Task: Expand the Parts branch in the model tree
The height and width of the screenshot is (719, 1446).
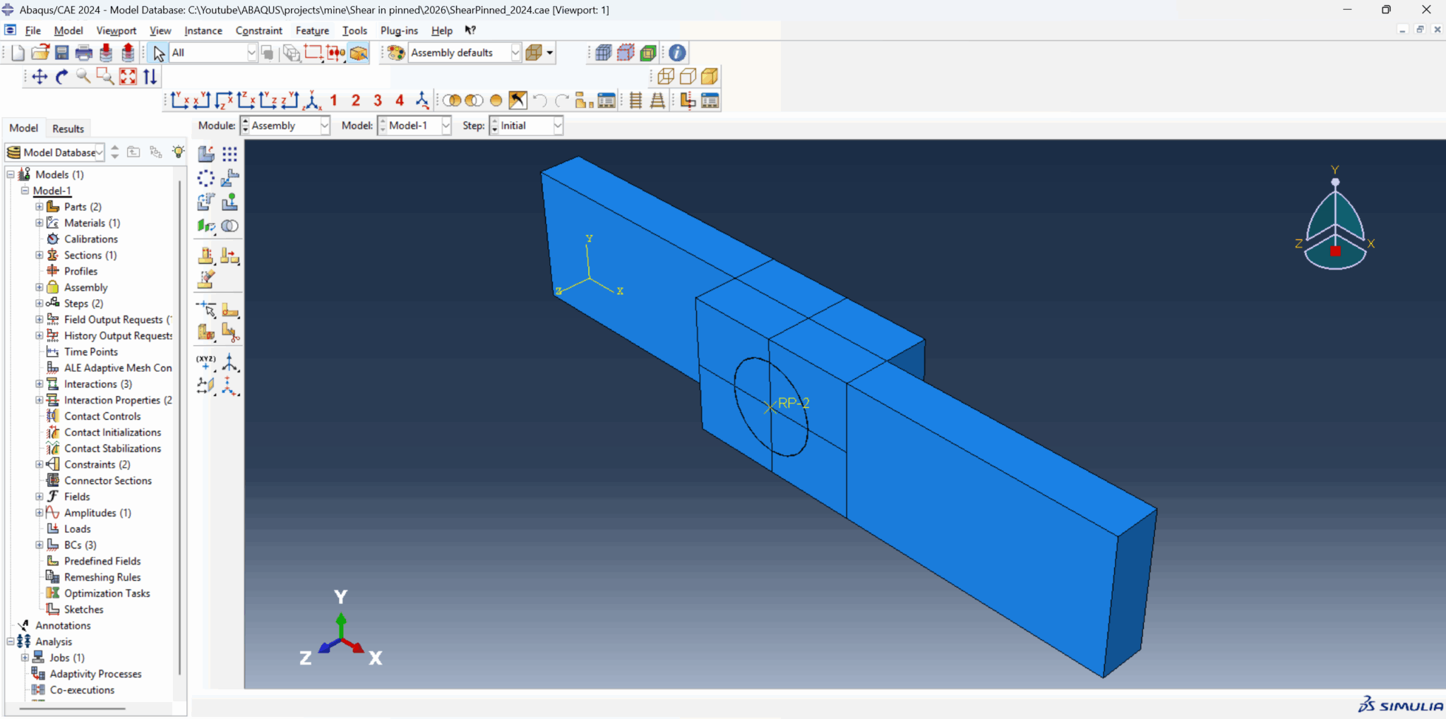Action: 39,206
